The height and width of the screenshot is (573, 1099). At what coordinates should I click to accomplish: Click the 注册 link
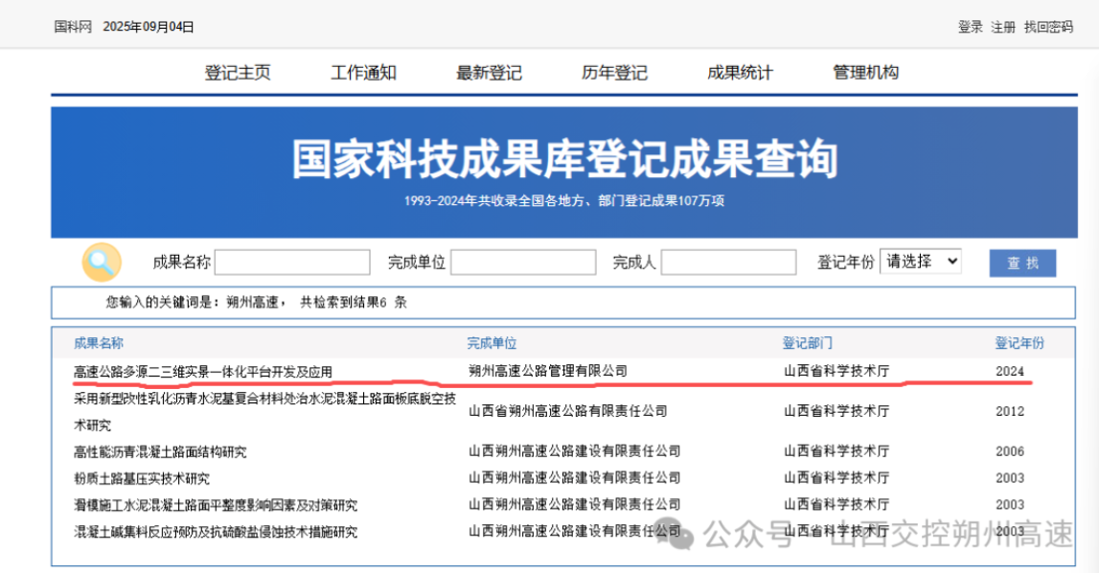tap(1003, 27)
